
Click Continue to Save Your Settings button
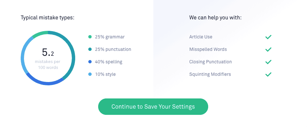click(x=153, y=107)
